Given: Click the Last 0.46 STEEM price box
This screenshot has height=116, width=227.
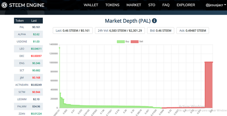Looking at the screenshot, I should (x=73, y=31).
